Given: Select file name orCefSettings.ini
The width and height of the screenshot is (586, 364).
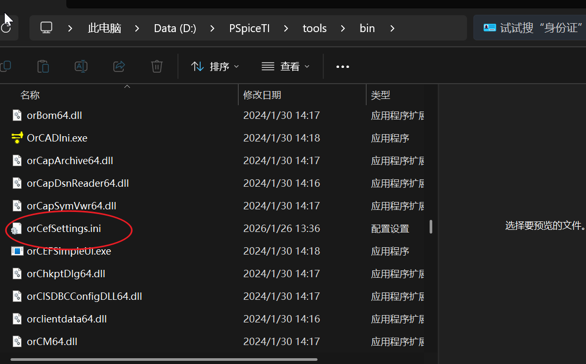Looking at the screenshot, I should (x=64, y=228).
